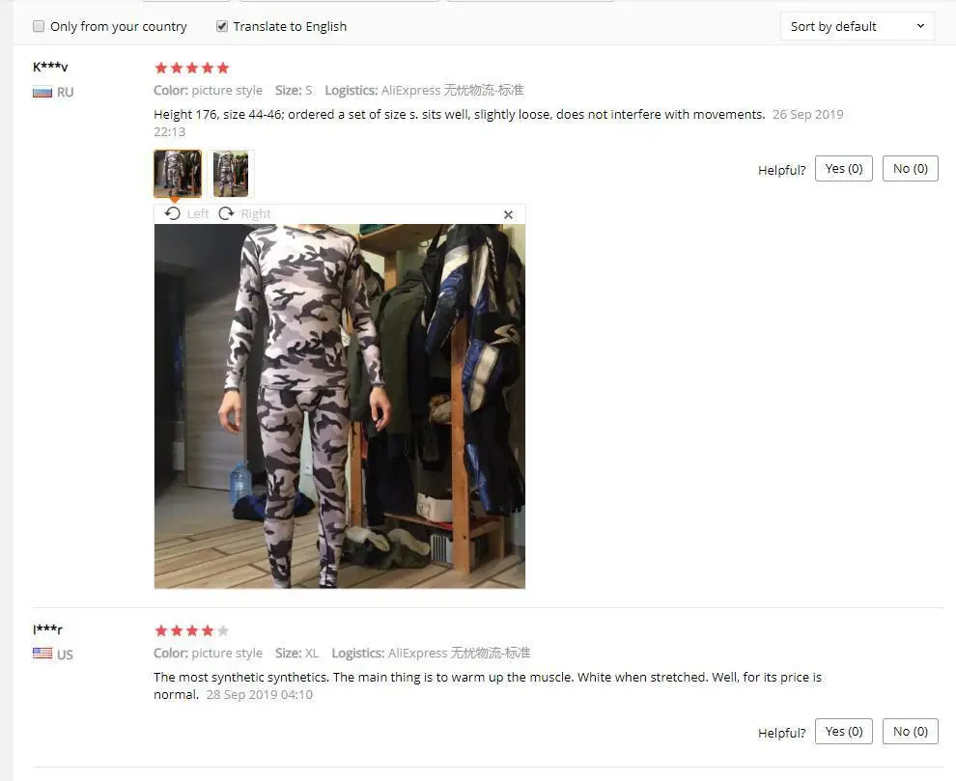956x781 pixels.
Task: Click the reviewer name I***r
Action: coord(47,628)
